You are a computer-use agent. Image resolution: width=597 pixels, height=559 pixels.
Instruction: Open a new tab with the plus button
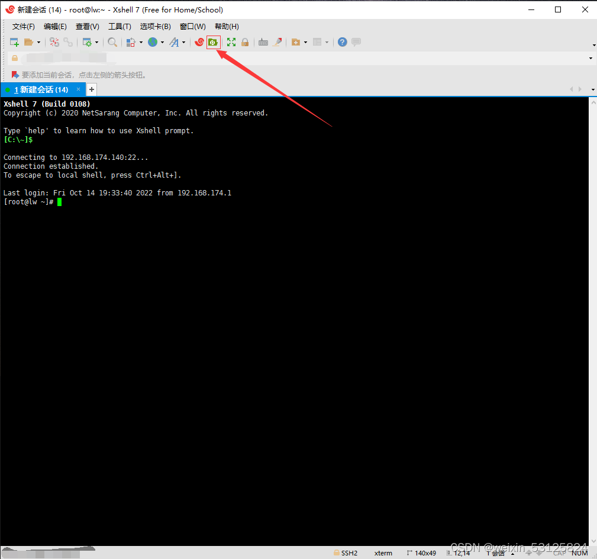coord(91,89)
